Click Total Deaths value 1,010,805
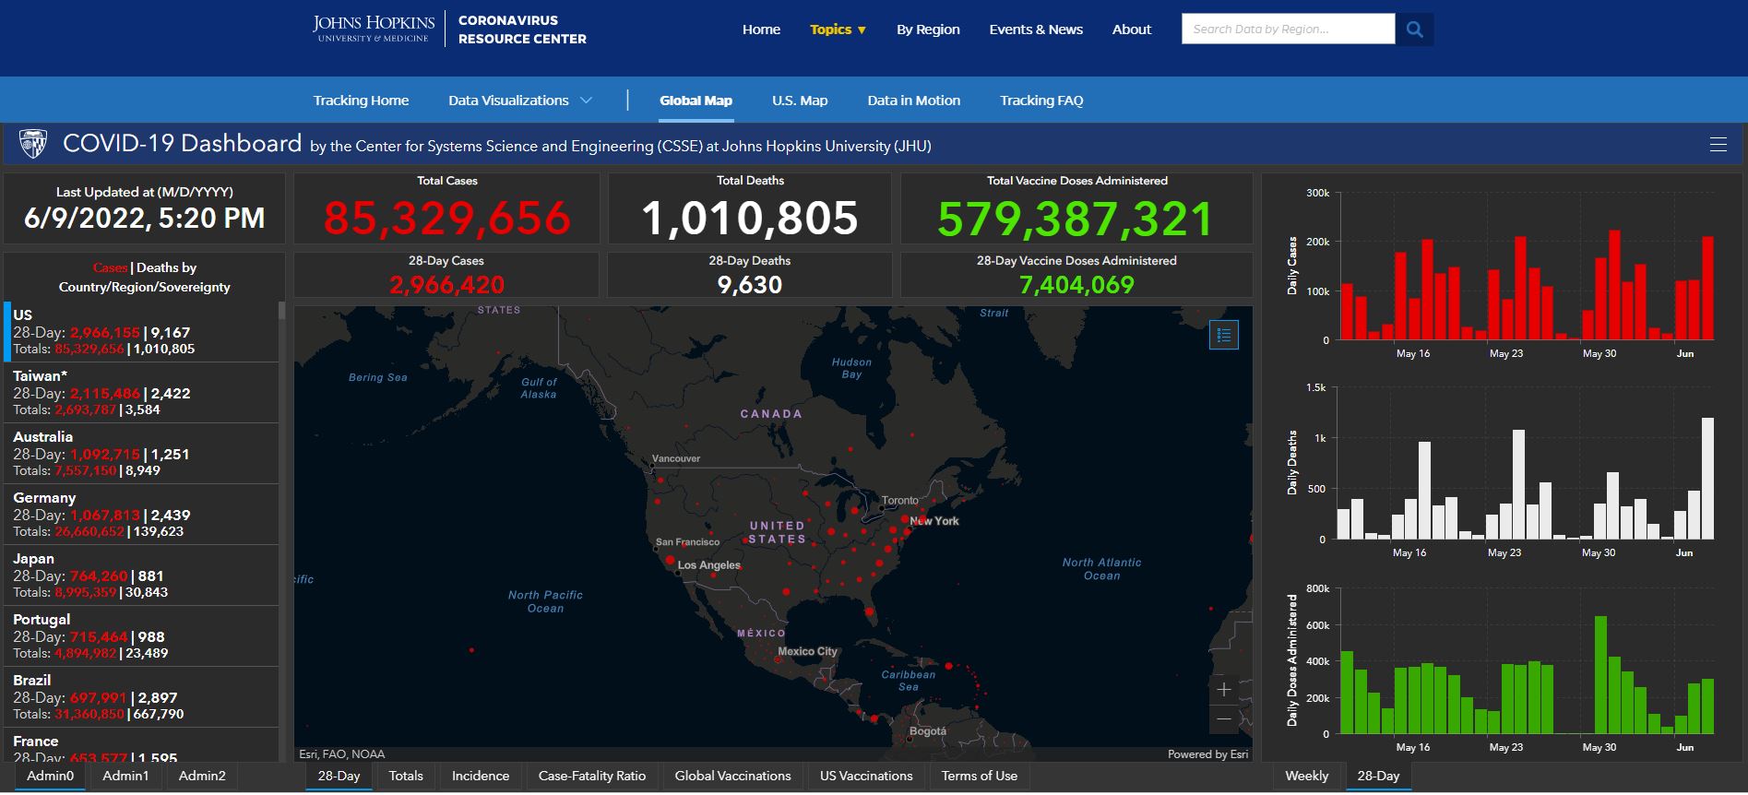Screen dimensions: 1748x795 click(750, 219)
